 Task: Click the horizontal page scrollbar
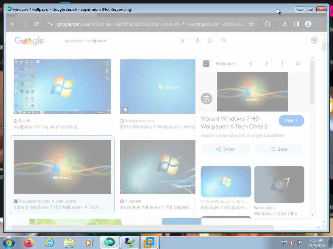(x=142, y=227)
